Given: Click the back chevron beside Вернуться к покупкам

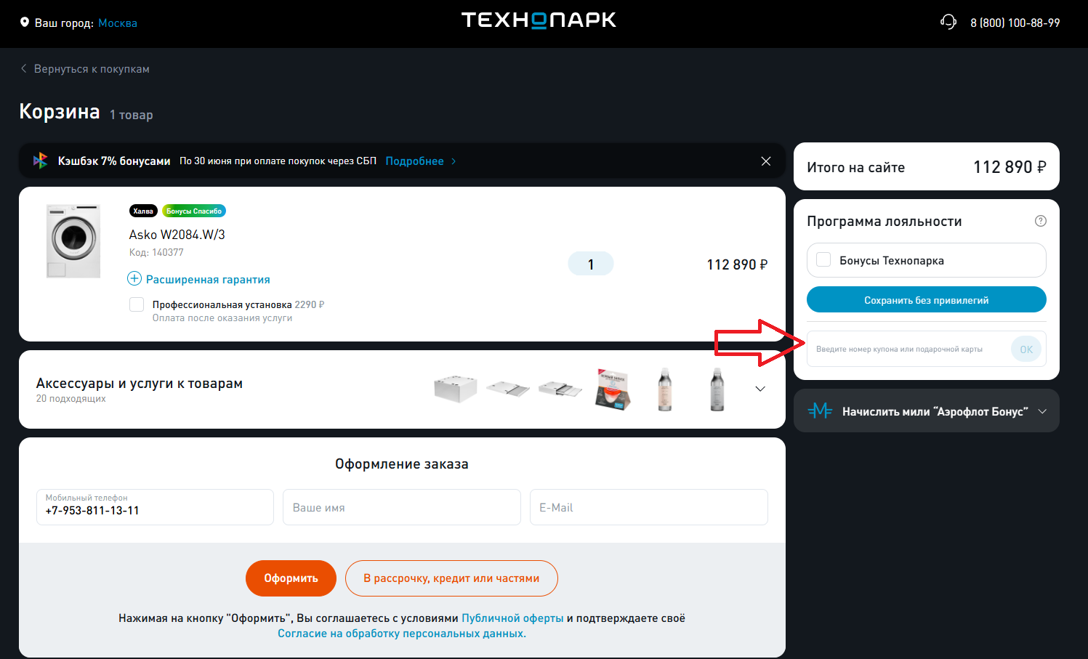Looking at the screenshot, I should (x=24, y=68).
